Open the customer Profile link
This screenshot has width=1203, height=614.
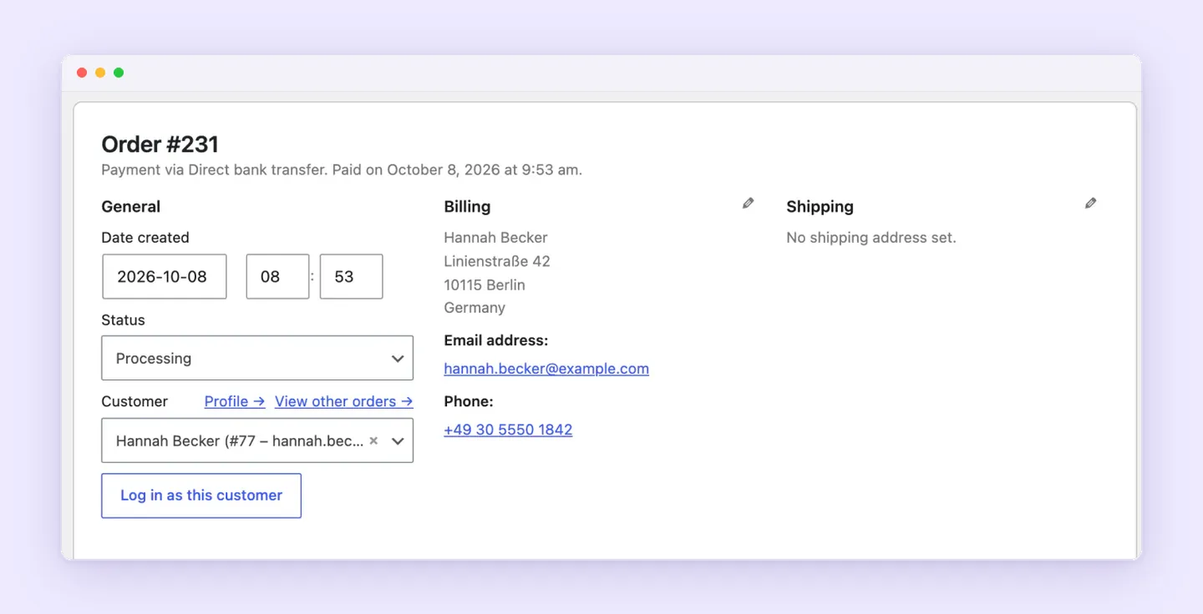[x=235, y=401]
